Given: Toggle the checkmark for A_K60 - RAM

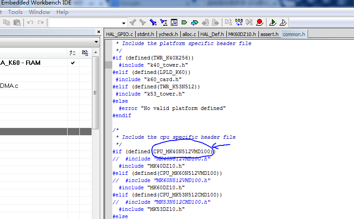Looking at the screenshot, I should 73,63.
